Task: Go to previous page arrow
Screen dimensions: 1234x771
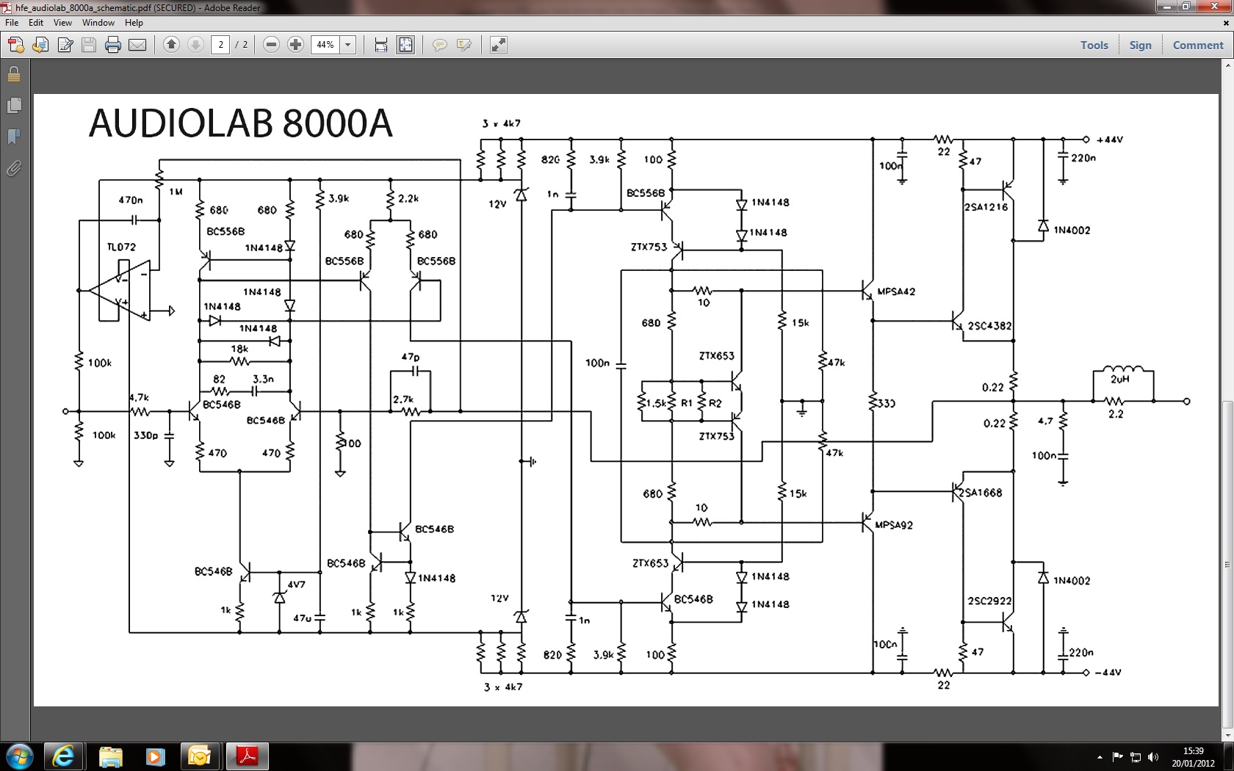Action: (x=171, y=45)
